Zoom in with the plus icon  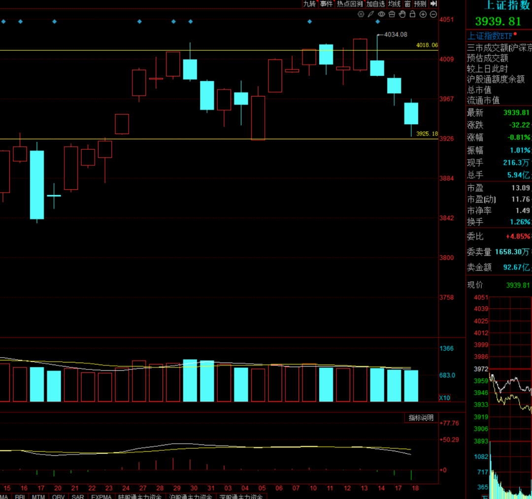(423, 14)
